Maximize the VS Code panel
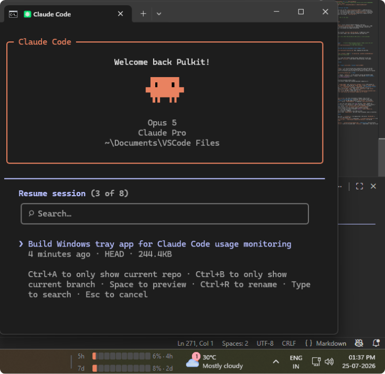Viewport: 385px width, 374px height. [359, 186]
